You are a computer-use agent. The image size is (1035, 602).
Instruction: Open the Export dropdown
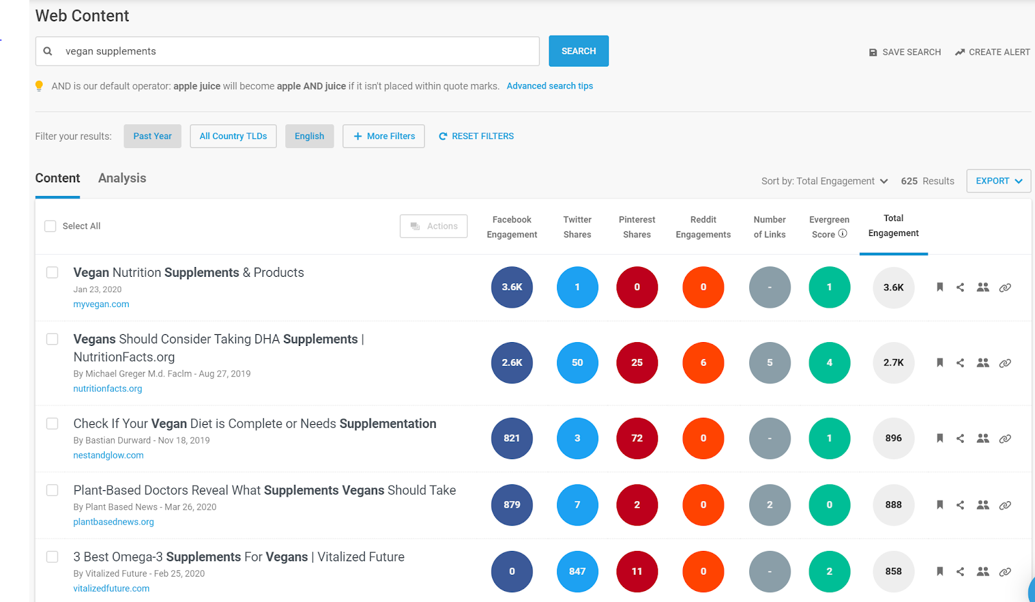tap(999, 181)
